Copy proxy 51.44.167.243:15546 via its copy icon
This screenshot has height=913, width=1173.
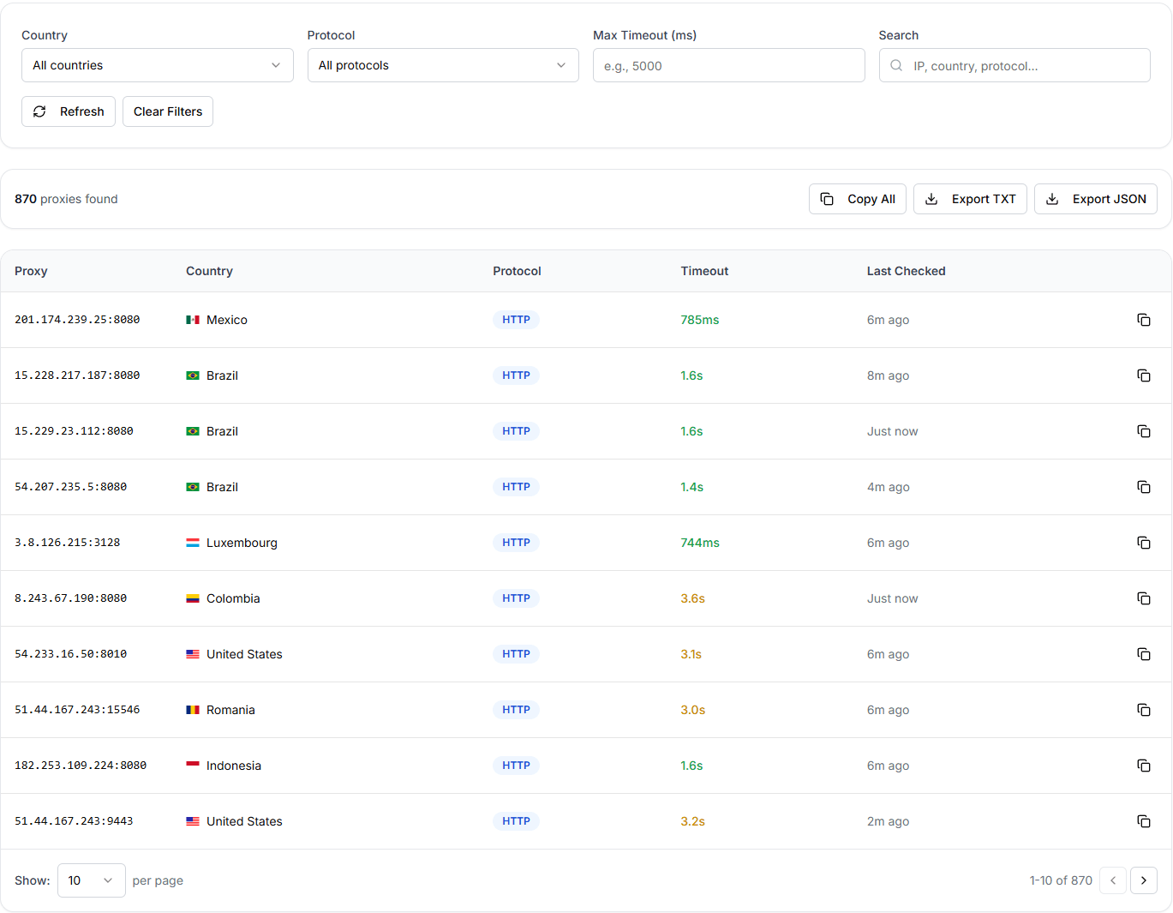(1143, 710)
